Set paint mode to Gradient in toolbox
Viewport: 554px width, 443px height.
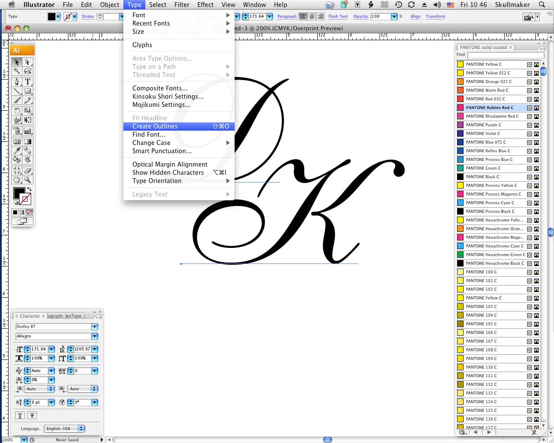click(x=22, y=212)
